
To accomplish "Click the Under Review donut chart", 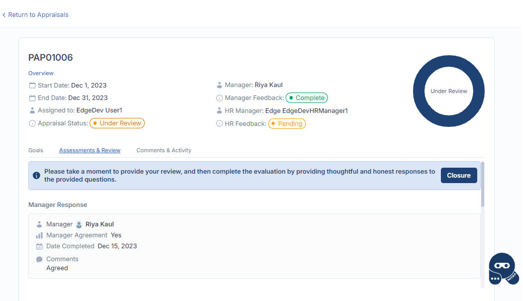I will point(448,92).
